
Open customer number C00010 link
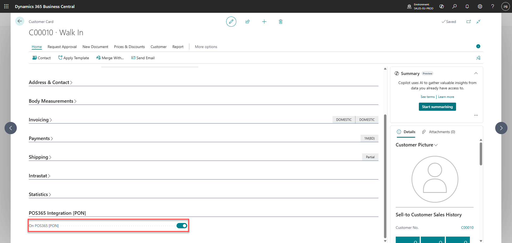pos(467,228)
